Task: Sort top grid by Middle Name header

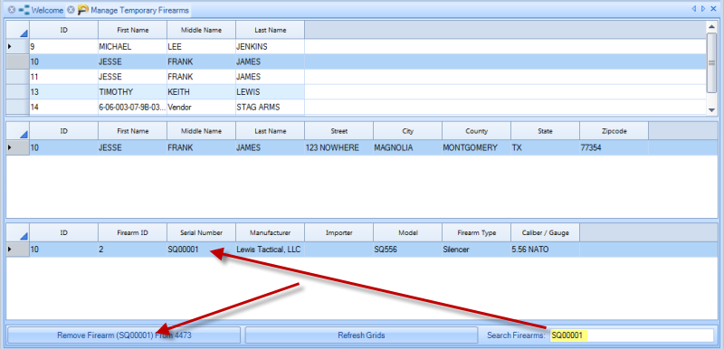Action: pos(201,30)
